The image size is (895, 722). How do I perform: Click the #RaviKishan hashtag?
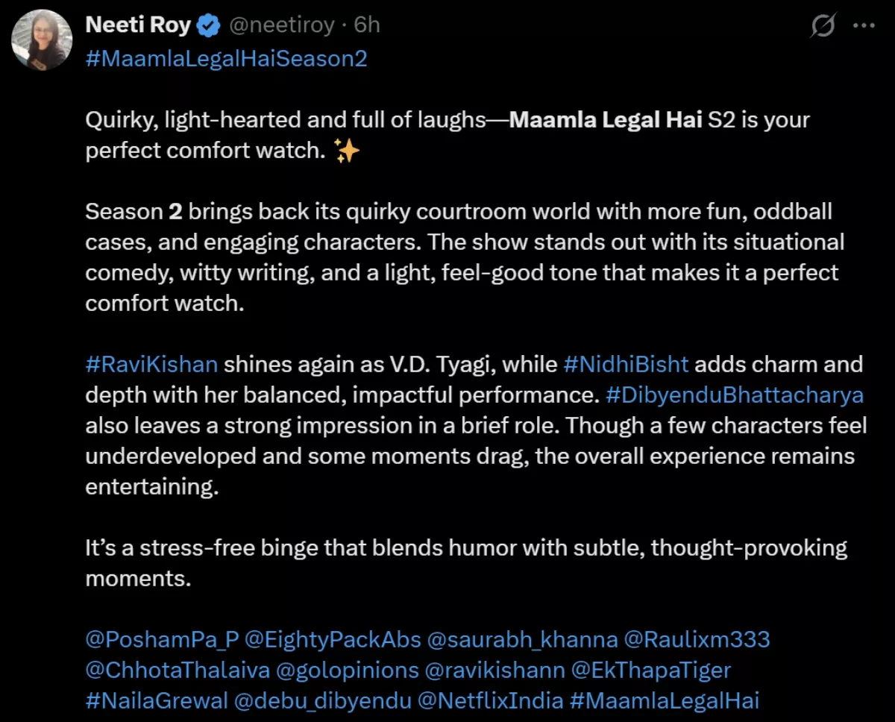tap(151, 364)
